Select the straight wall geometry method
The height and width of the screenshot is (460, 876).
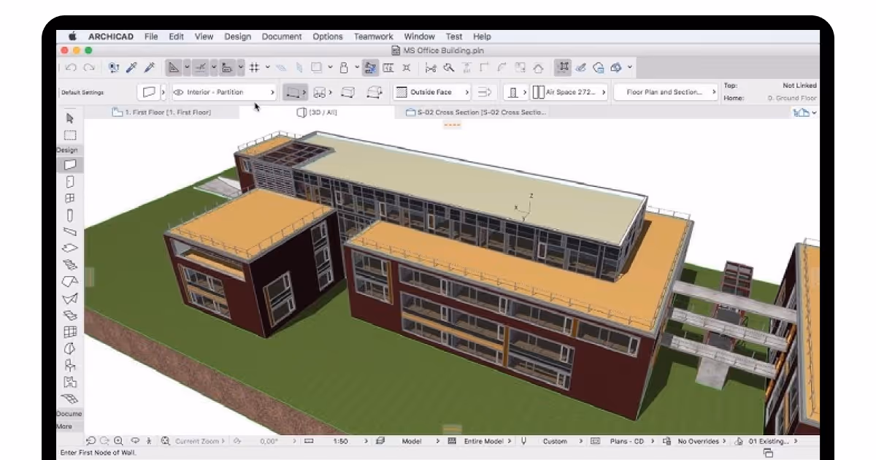(295, 93)
